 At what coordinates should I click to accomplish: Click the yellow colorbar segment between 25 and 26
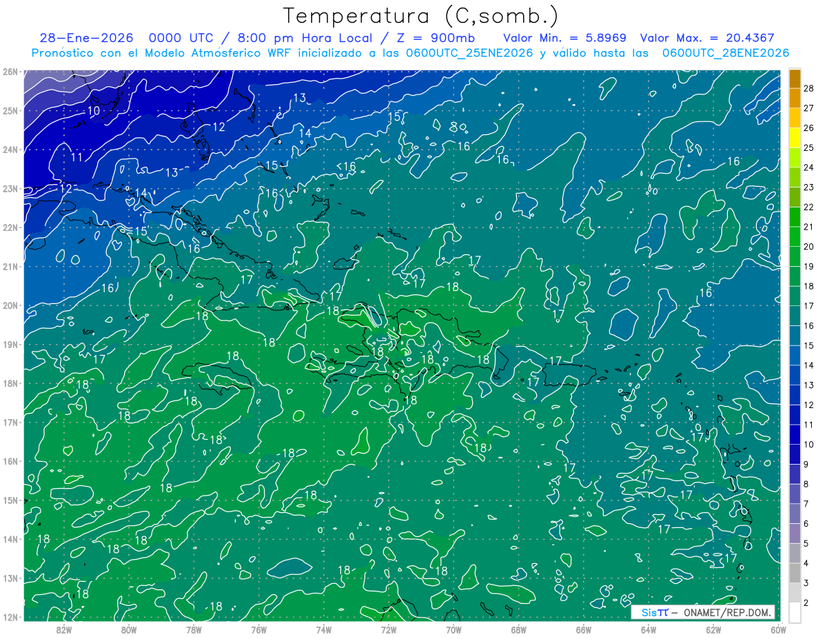click(x=795, y=137)
